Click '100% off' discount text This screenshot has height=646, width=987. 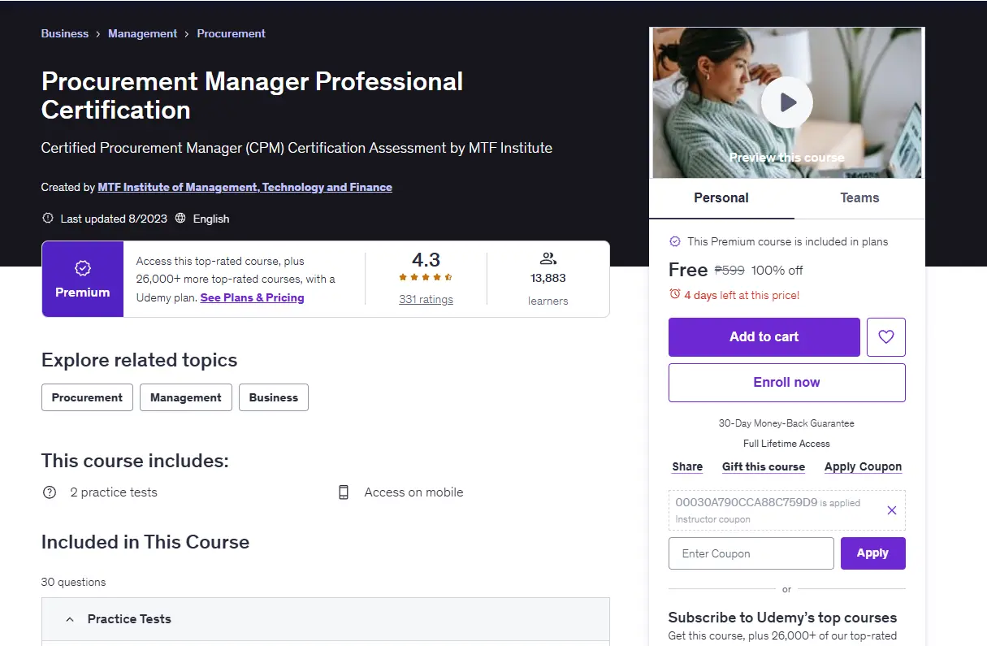[x=777, y=271]
